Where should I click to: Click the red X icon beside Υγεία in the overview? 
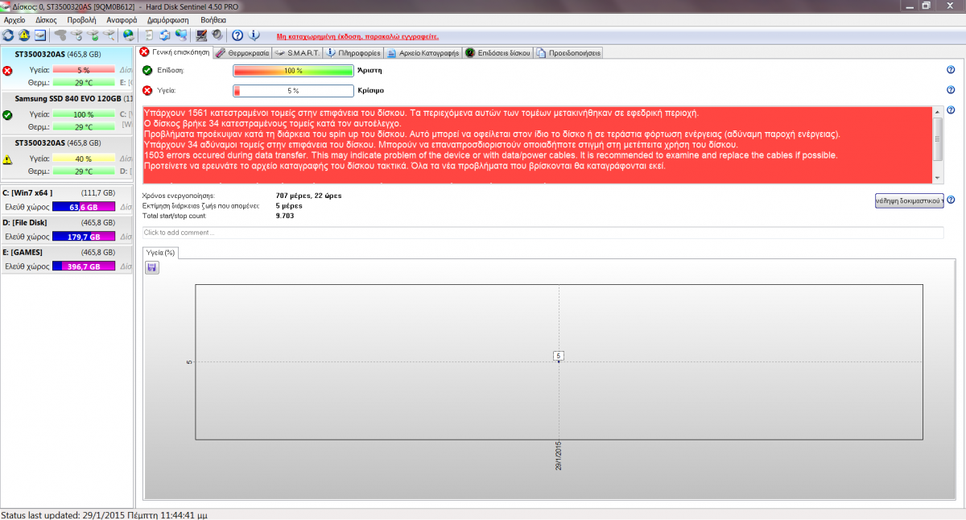point(147,90)
